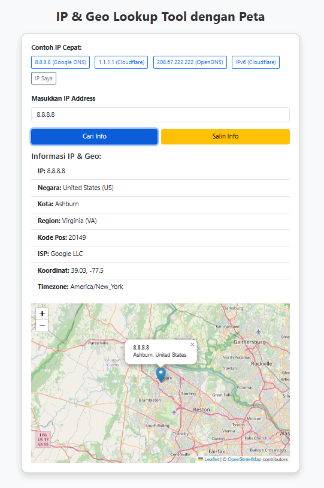Click the Fairfax label on the map
Screen dimensions: 324x488
(217, 451)
